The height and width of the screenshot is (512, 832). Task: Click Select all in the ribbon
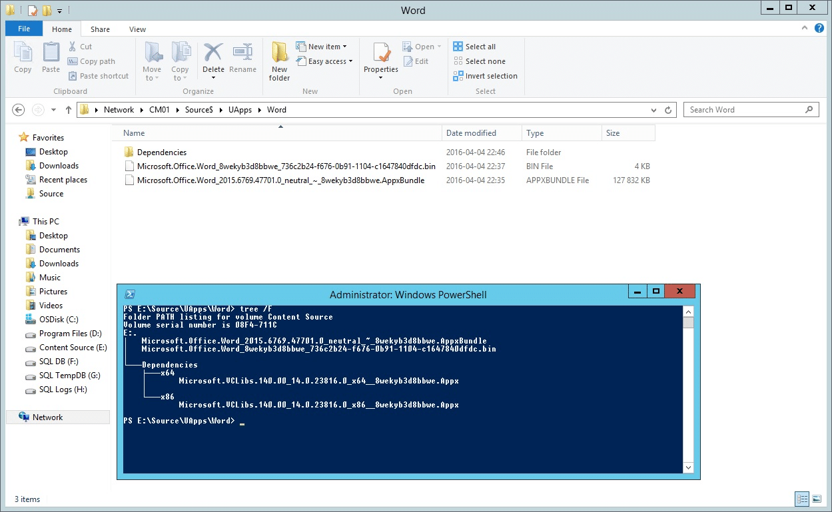click(x=478, y=46)
